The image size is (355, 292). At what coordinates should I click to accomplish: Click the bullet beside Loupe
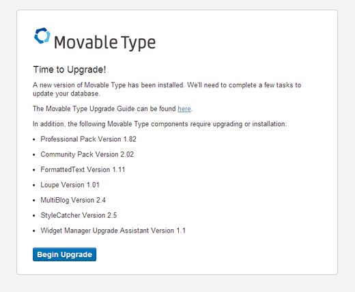pyautogui.click(x=34, y=186)
